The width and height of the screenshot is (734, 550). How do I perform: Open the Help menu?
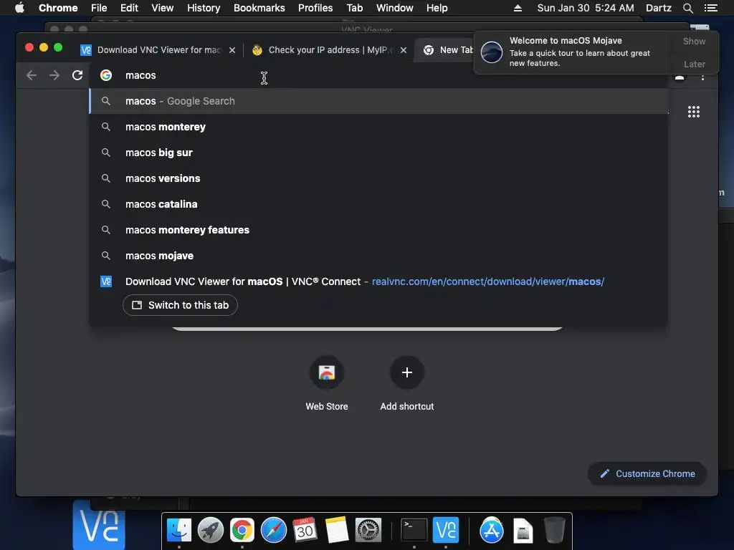[x=437, y=8]
